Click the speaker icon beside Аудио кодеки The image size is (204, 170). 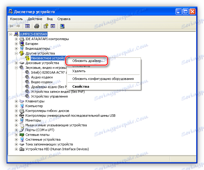click(27, 77)
